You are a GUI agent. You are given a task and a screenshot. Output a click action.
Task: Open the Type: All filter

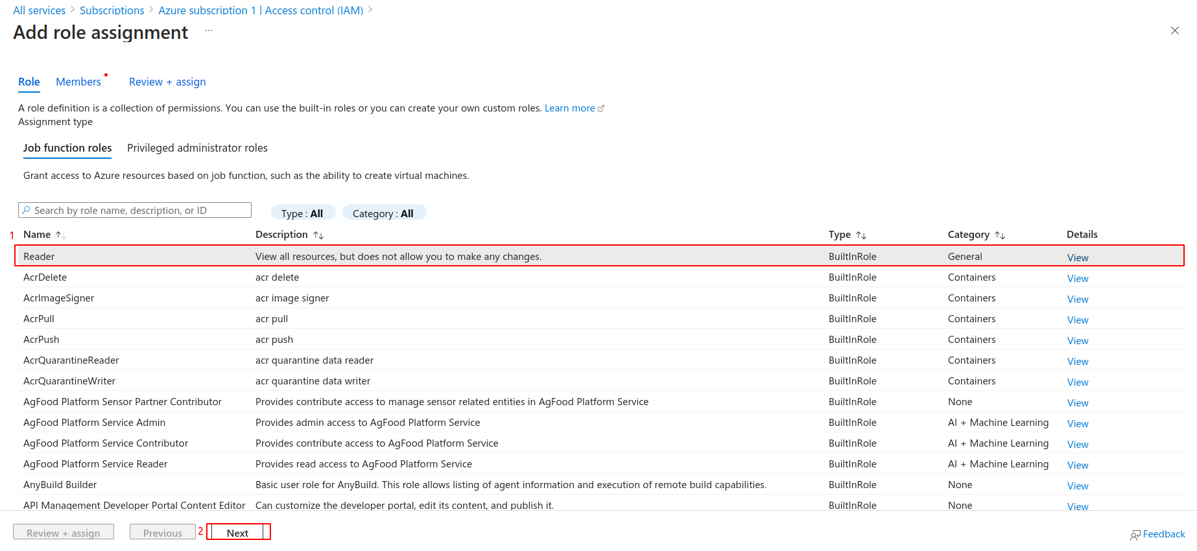303,213
